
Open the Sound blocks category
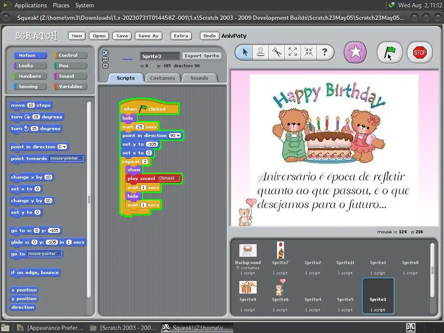click(71, 76)
